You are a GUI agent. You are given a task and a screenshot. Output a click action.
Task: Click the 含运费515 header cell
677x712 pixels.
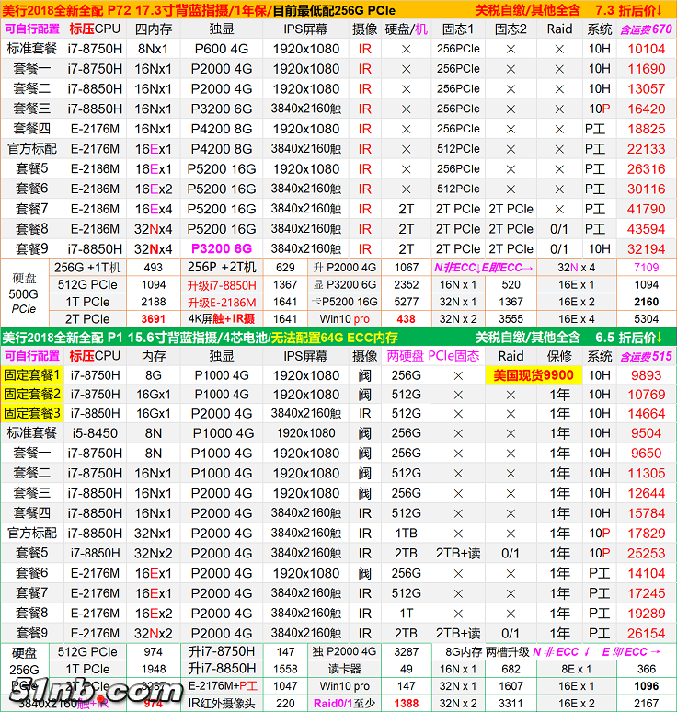tap(646, 356)
